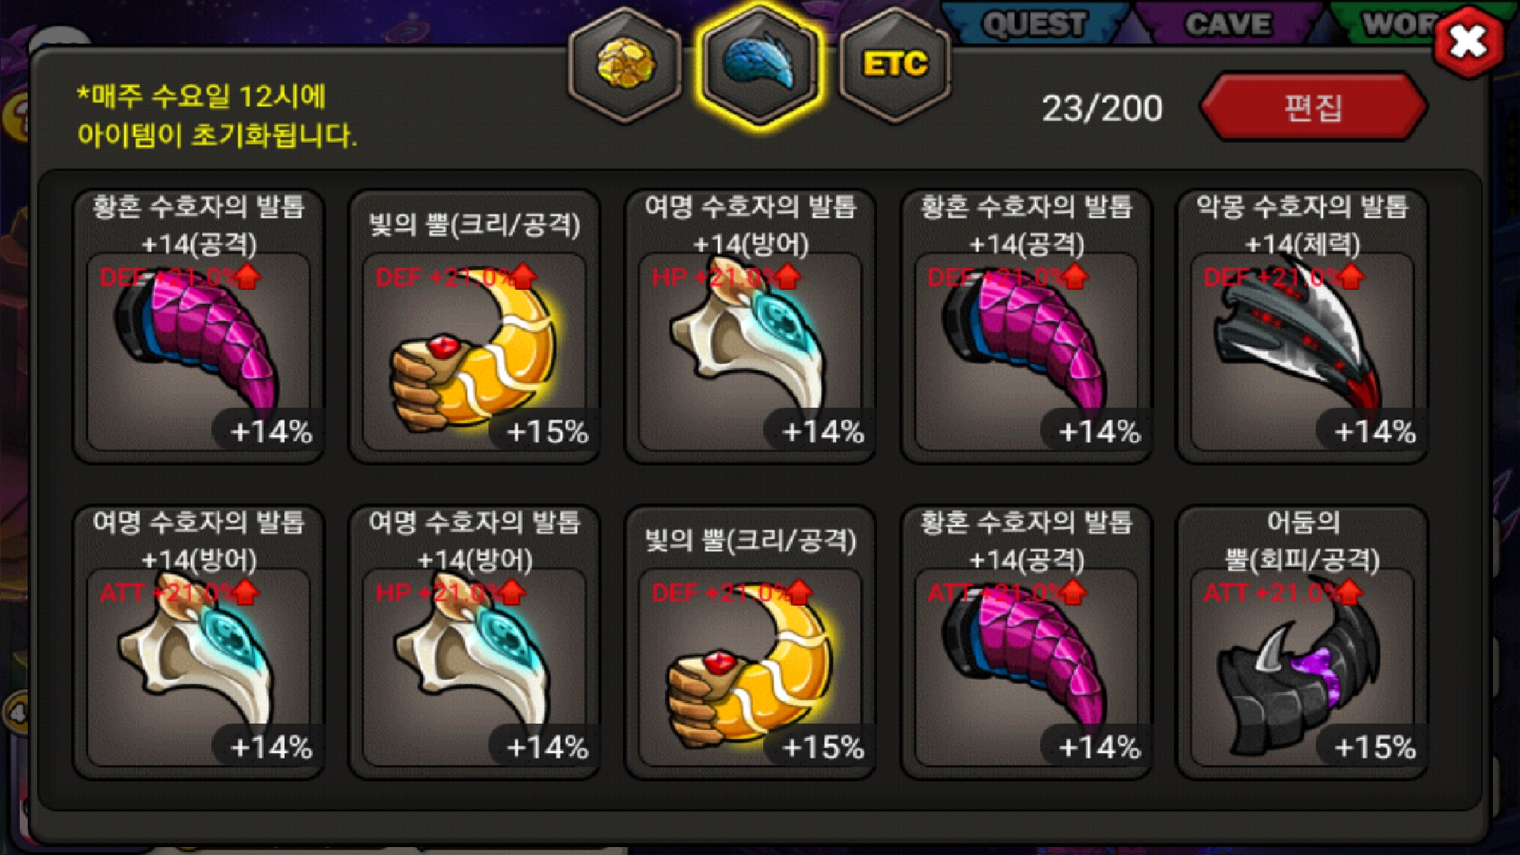Select the dark horn 어둠의 뿔 item
The width and height of the screenshot is (1520, 855).
point(1302,641)
